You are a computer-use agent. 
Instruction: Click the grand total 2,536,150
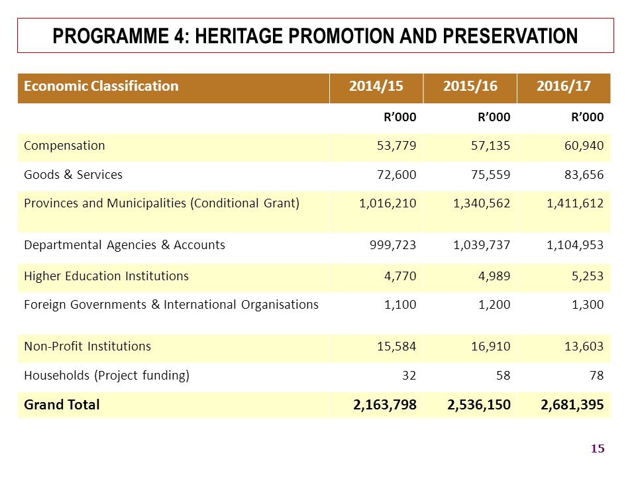479,405
